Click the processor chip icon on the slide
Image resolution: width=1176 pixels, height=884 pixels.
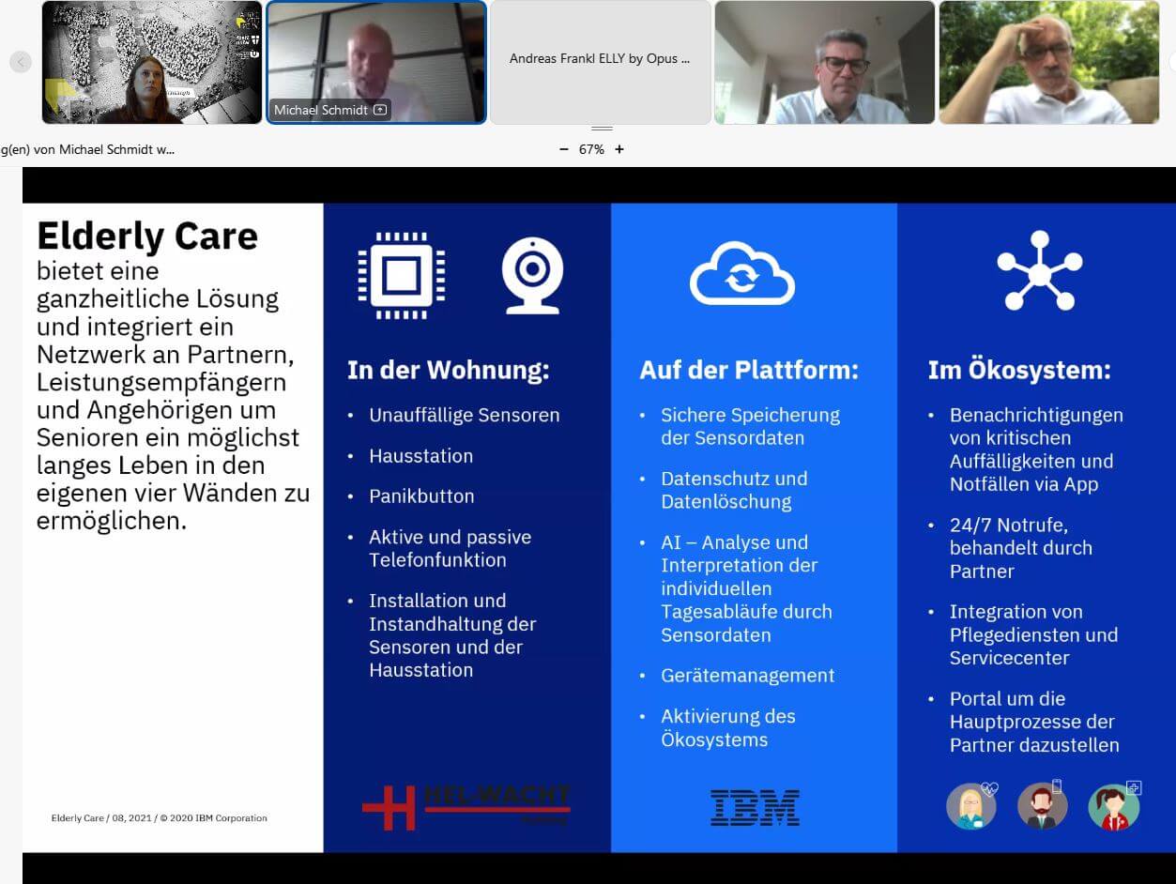click(402, 276)
